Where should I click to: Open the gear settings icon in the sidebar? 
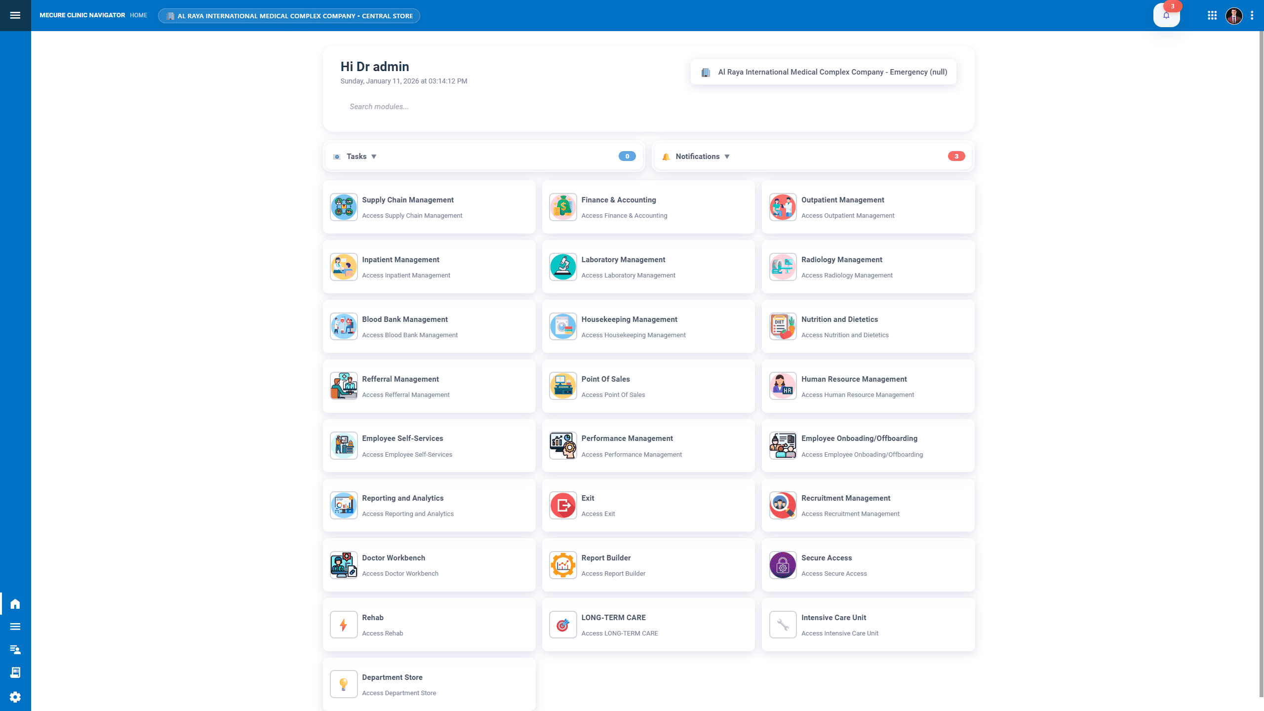pos(15,697)
